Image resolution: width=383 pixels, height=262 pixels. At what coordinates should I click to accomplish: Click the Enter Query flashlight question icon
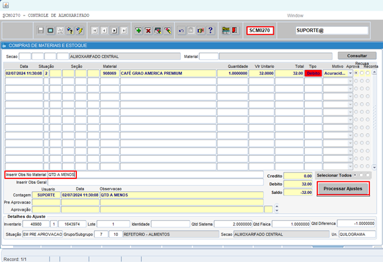pyautogui.click(x=70, y=30)
